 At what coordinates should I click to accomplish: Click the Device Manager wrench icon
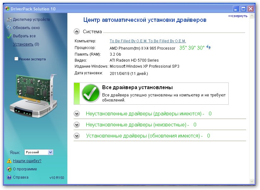click(9, 20)
